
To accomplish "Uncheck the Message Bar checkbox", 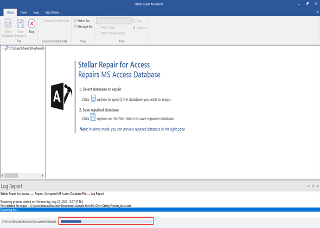I will click(75, 27).
